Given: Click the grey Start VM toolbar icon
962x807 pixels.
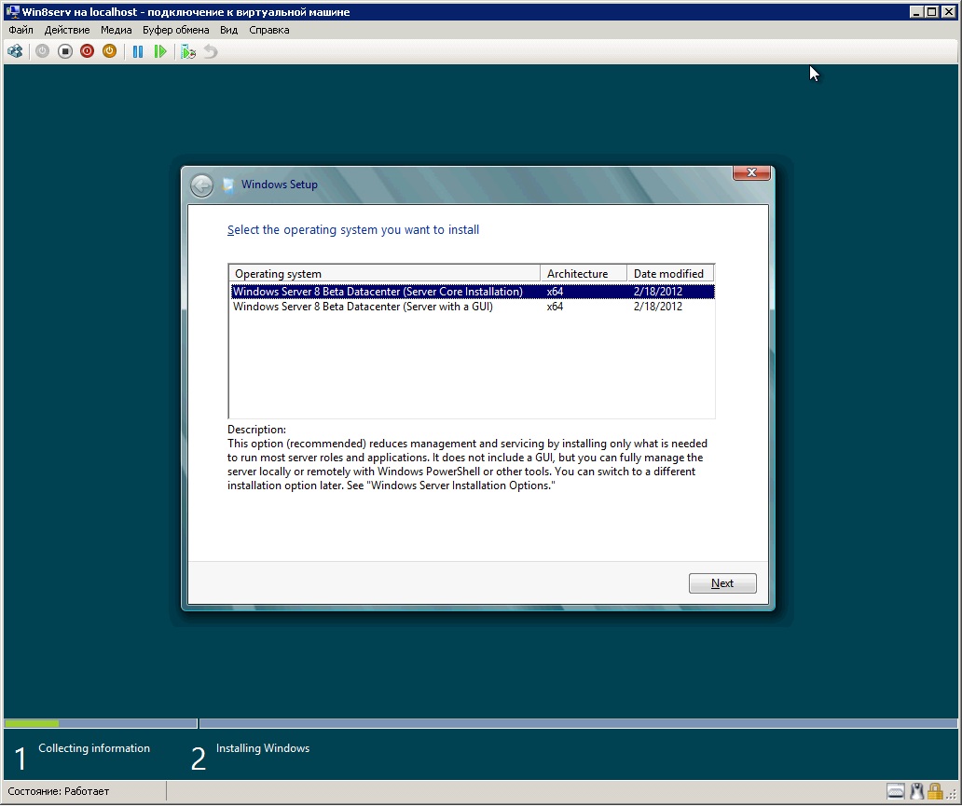Looking at the screenshot, I should pos(42,51).
